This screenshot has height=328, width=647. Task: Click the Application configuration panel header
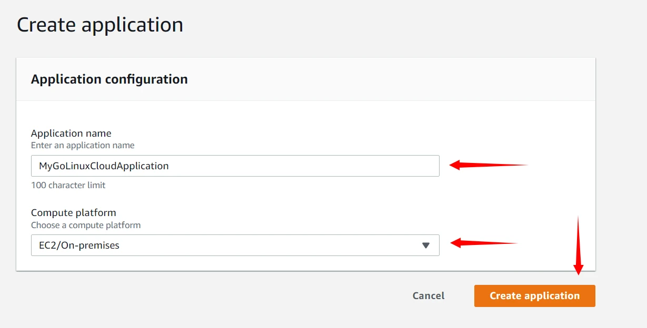[109, 79]
